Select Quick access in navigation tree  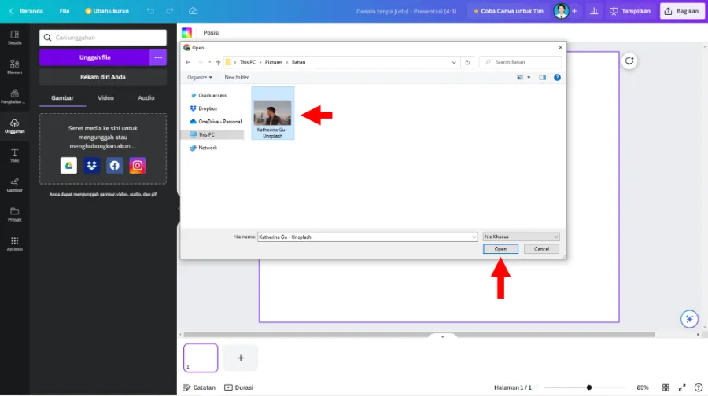208,95
